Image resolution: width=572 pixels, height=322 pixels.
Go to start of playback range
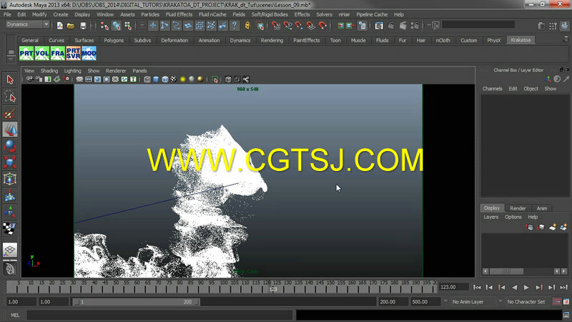pos(477,288)
